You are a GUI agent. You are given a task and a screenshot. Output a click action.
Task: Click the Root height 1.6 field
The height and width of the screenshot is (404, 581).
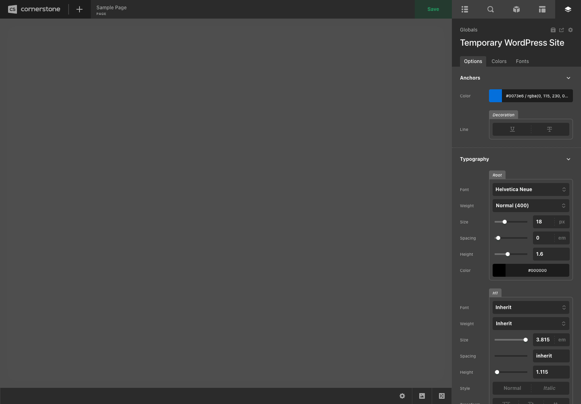point(551,254)
